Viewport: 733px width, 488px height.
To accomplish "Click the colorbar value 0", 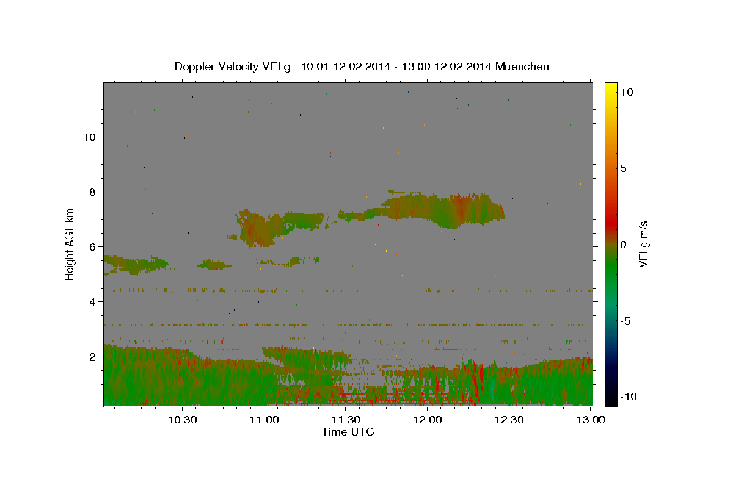I will (623, 245).
